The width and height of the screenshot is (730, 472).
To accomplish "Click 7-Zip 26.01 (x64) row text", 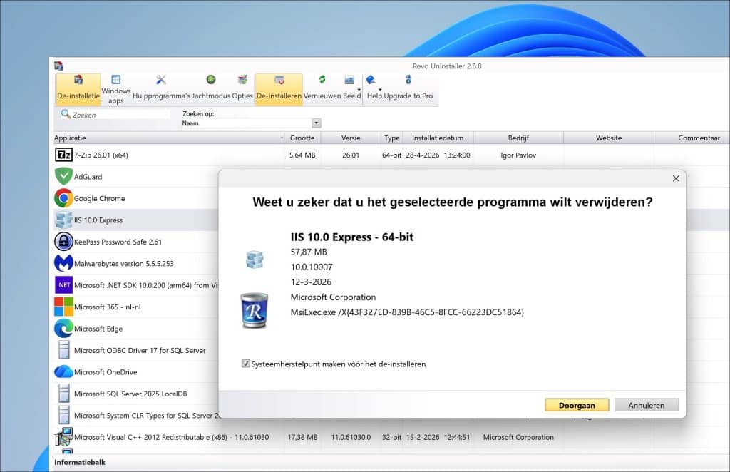I will [x=101, y=155].
